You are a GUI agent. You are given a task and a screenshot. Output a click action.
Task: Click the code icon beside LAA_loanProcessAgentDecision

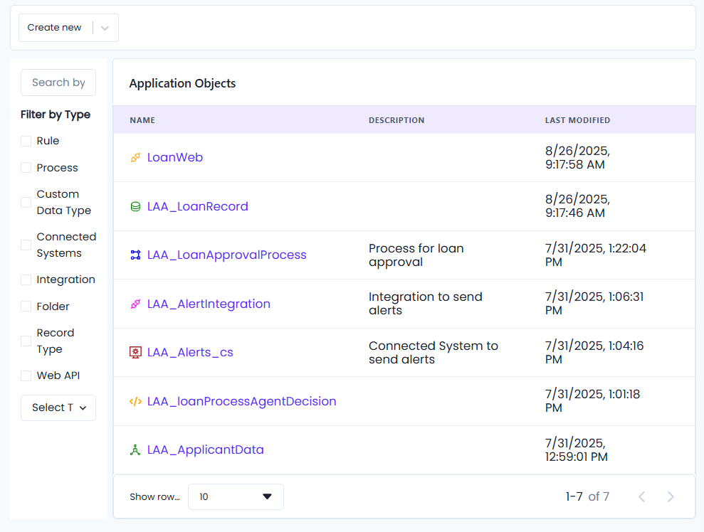coord(135,401)
